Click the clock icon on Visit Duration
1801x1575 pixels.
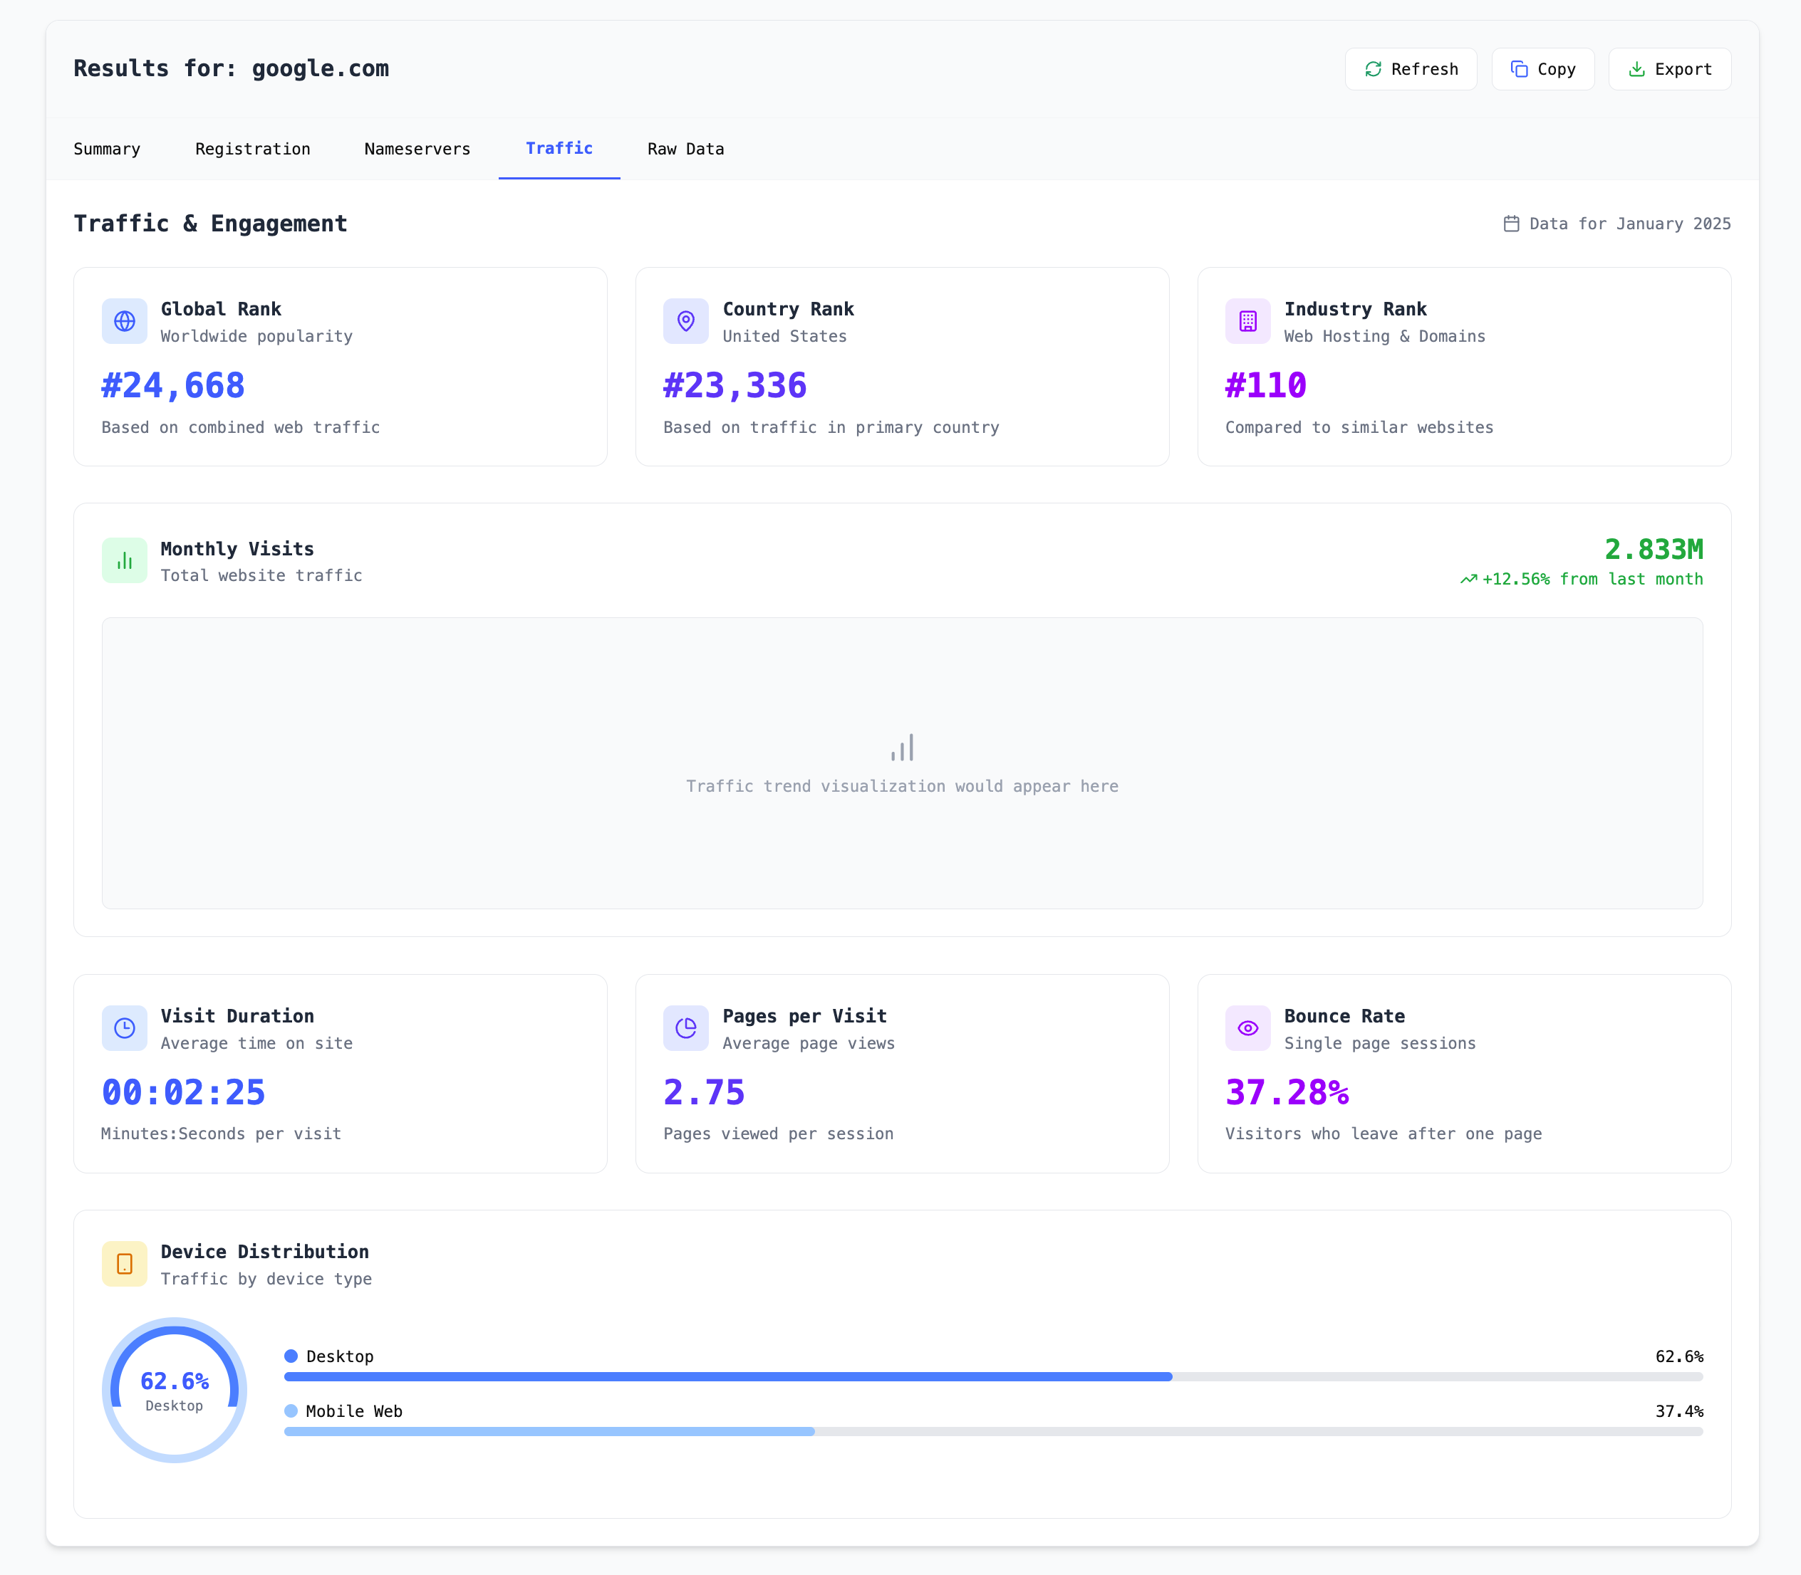click(x=124, y=1027)
